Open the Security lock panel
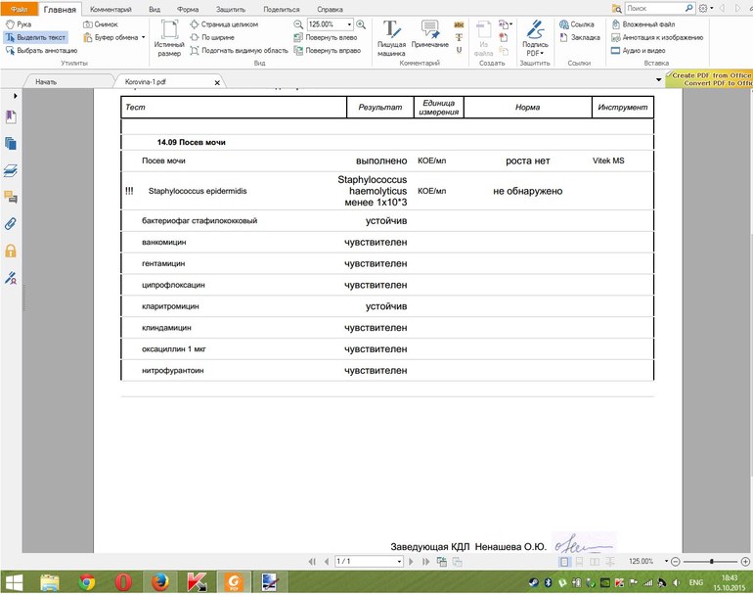Screen dimensions: 753x597 pos(11,251)
